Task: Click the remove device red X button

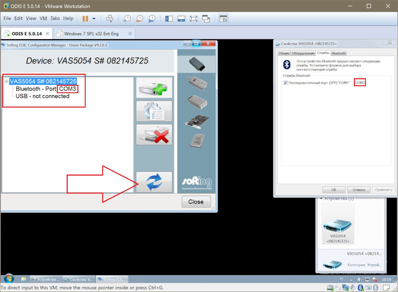Action: pos(154,134)
